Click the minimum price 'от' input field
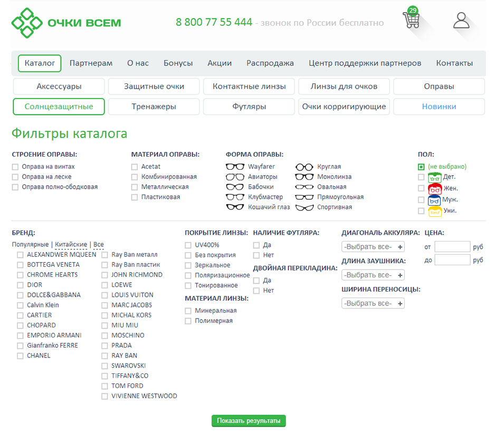The width and height of the screenshot is (496, 434). tap(452, 247)
